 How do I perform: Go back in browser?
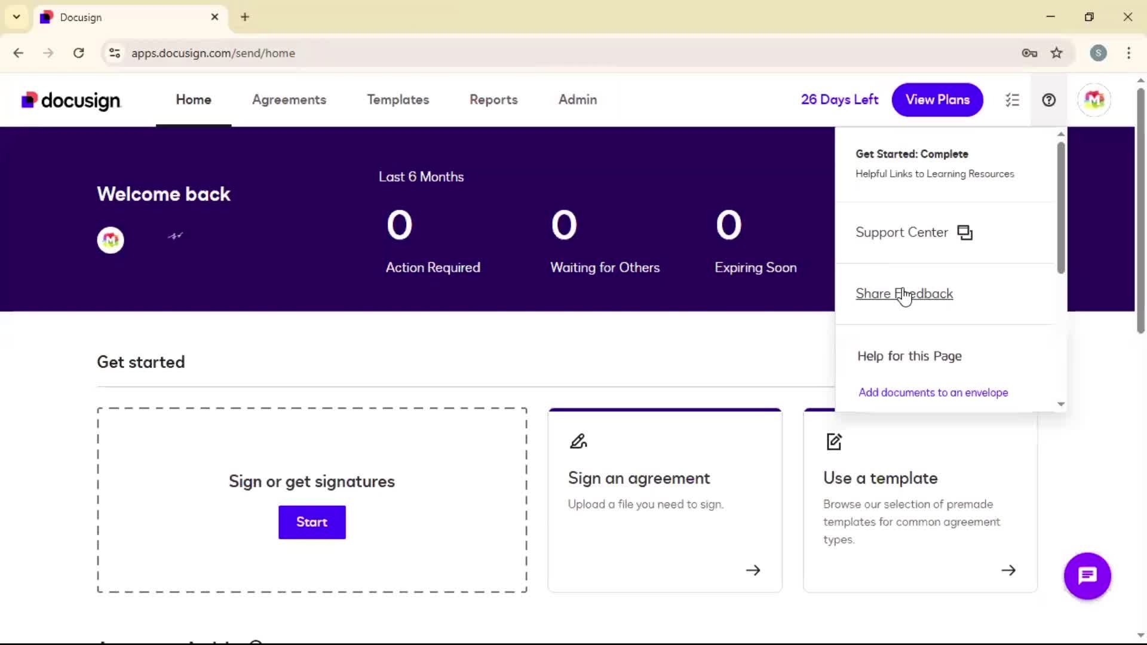tap(19, 53)
